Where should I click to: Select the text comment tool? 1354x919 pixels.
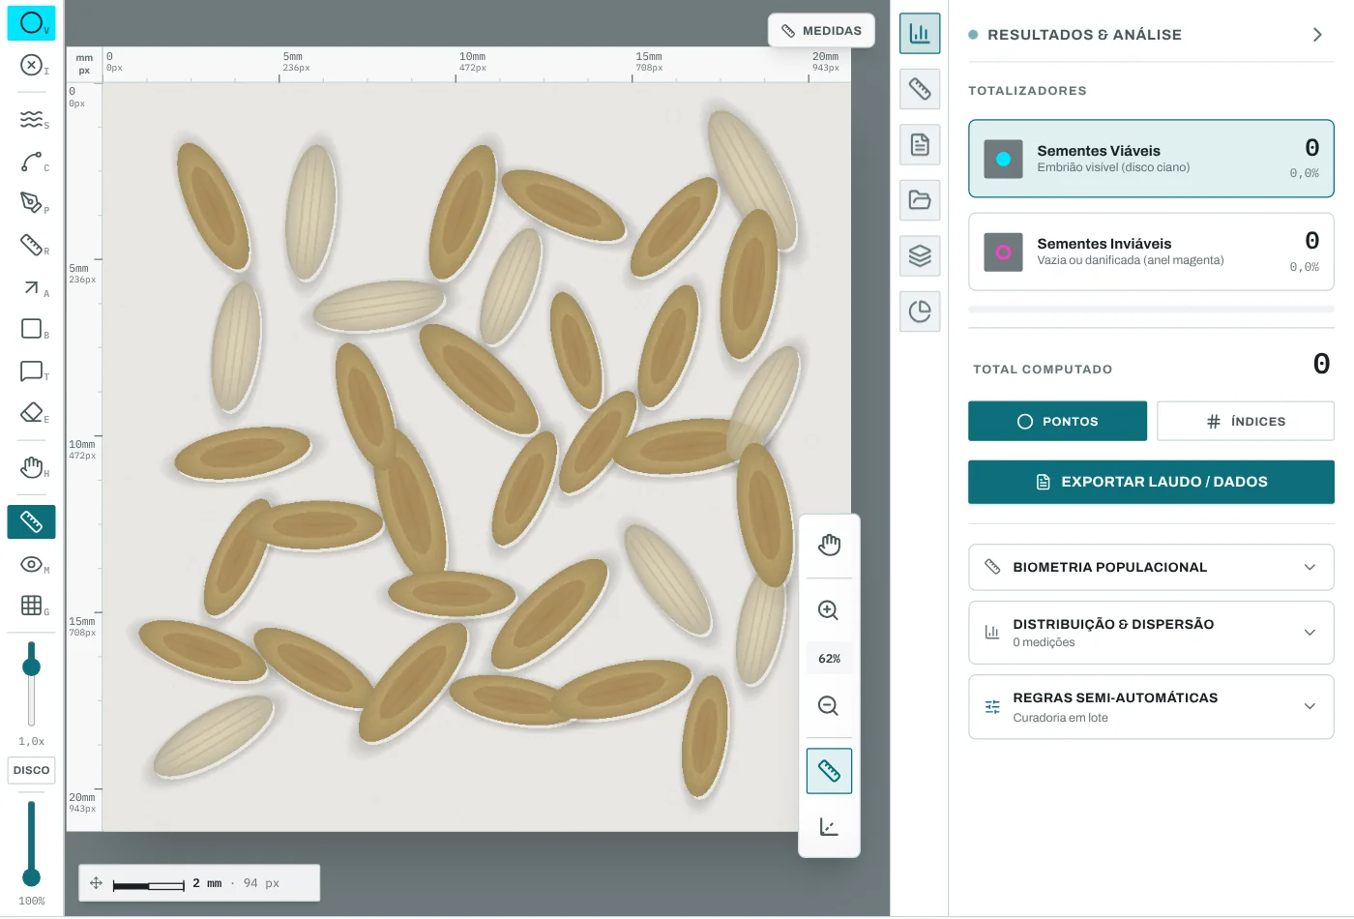[x=31, y=371]
